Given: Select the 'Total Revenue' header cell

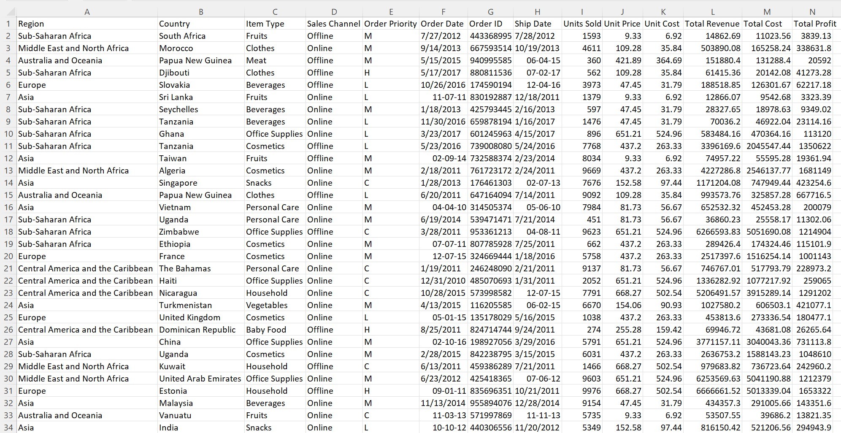Looking at the screenshot, I should (713, 24).
